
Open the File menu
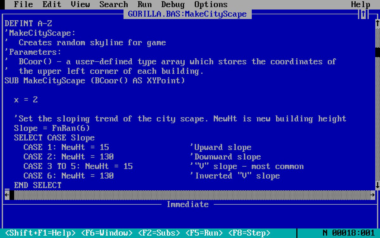coord(23,4)
